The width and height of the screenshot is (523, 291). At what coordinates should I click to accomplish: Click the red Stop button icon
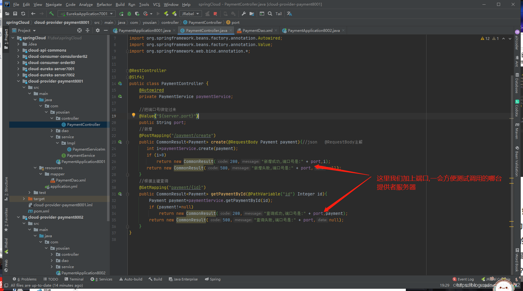215,14
